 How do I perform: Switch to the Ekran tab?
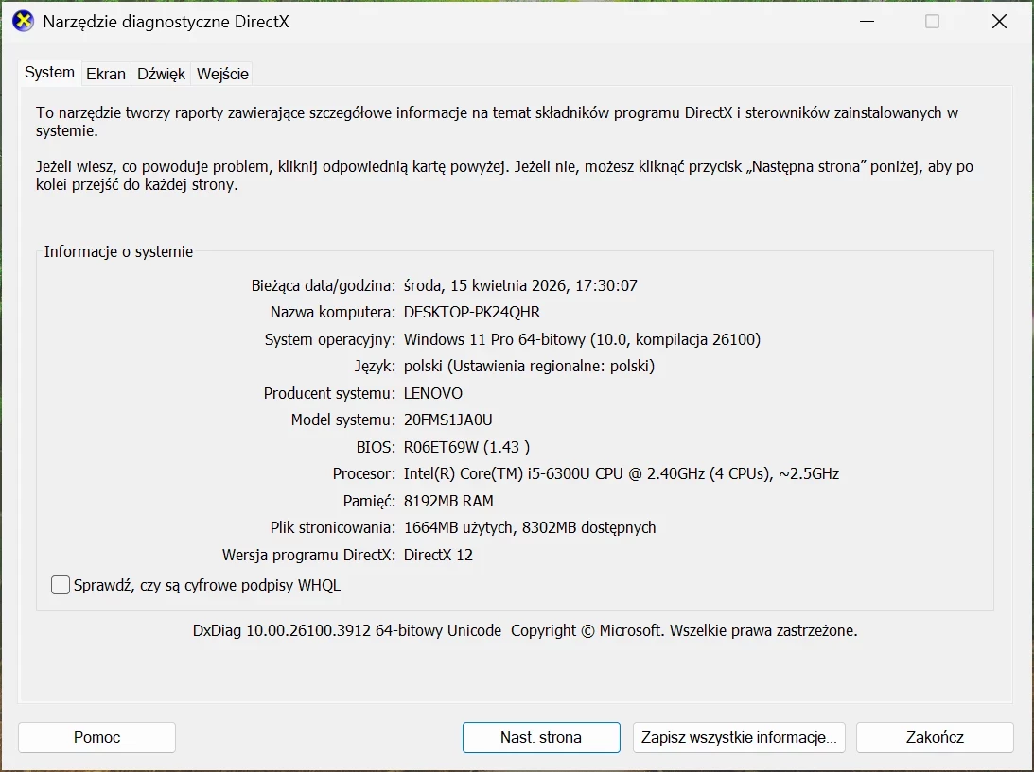(x=105, y=73)
